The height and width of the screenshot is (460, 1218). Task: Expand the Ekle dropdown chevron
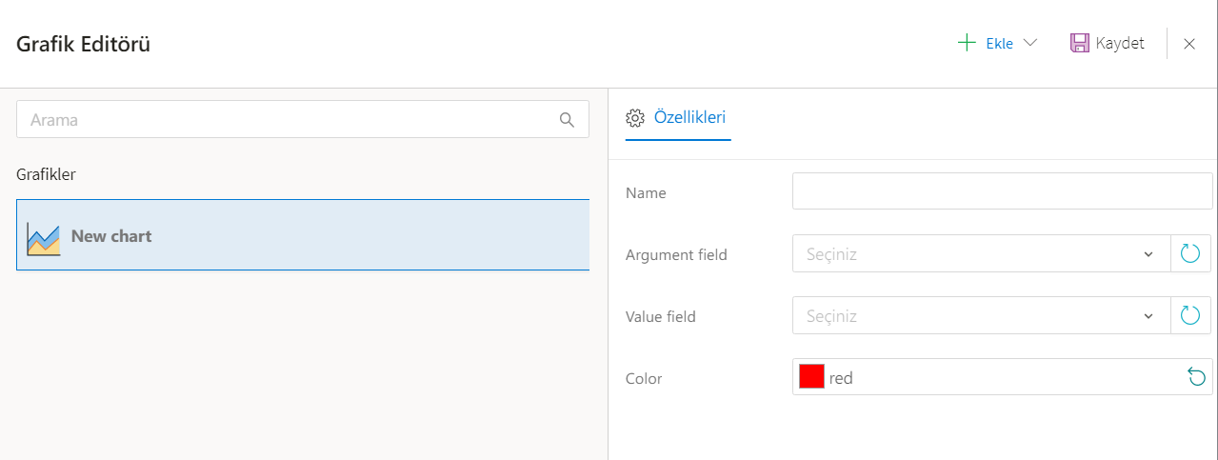1029,43
